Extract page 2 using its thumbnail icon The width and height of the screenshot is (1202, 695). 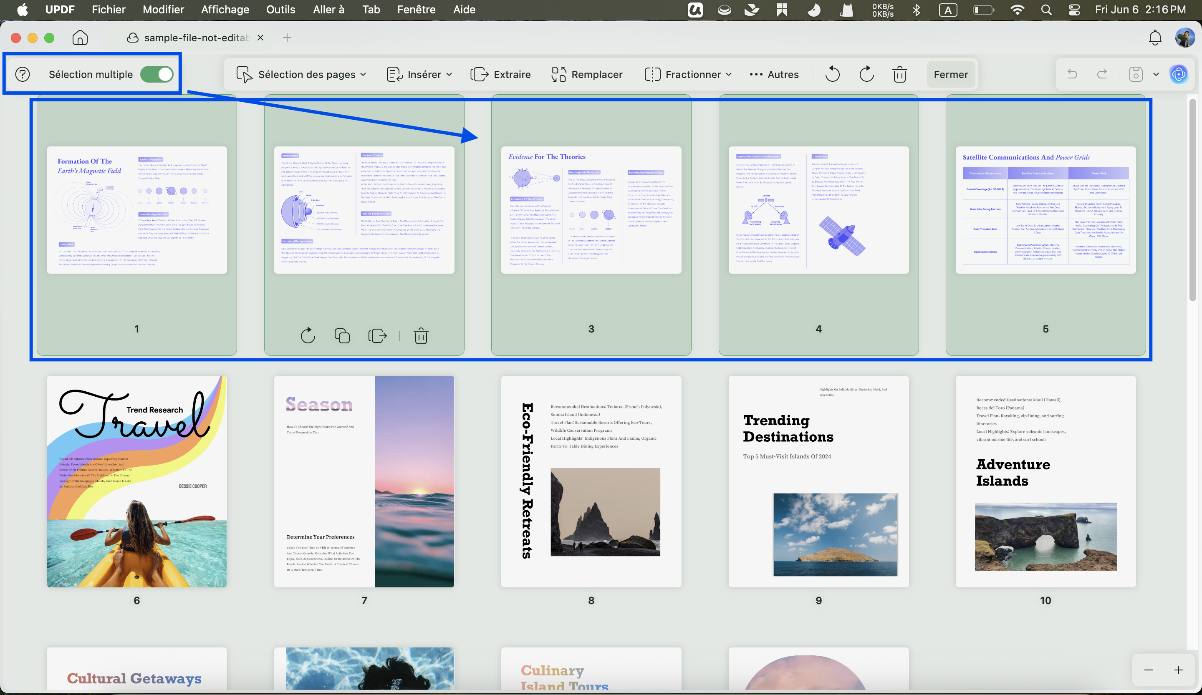tap(377, 336)
